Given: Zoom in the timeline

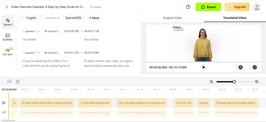Looking at the screenshot, I should (257, 82).
